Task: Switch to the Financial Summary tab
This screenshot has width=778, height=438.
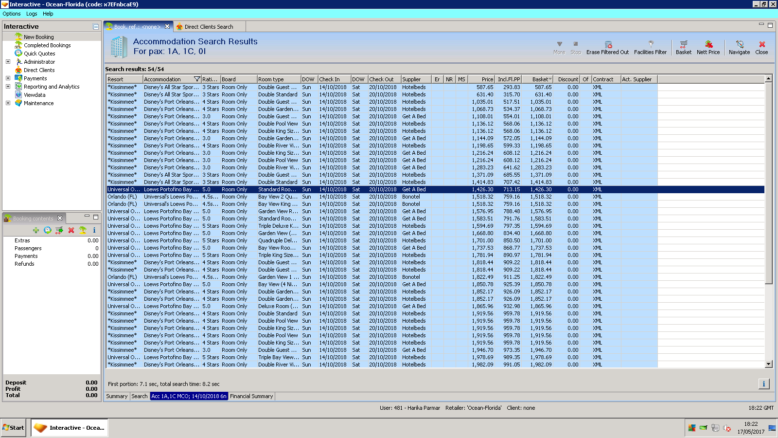Action: pos(251,396)
